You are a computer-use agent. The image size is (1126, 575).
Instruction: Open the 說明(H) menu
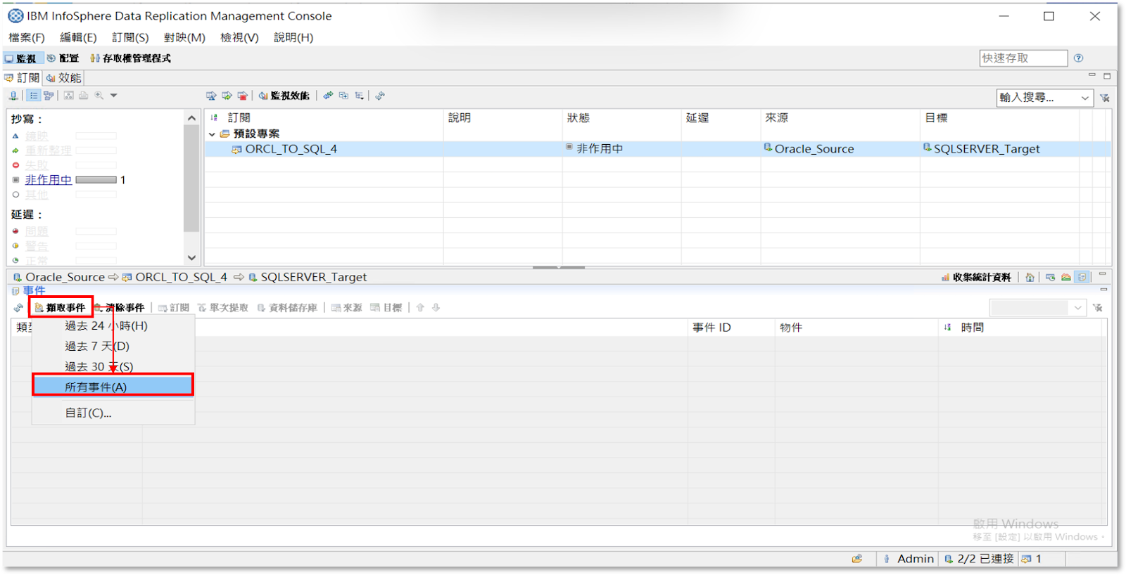[293, 37]
